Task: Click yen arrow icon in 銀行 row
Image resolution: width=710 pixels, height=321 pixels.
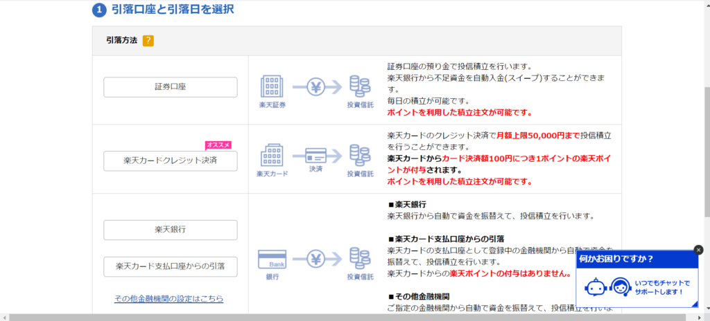Action: pyautogui.click(x=316, y=259)
